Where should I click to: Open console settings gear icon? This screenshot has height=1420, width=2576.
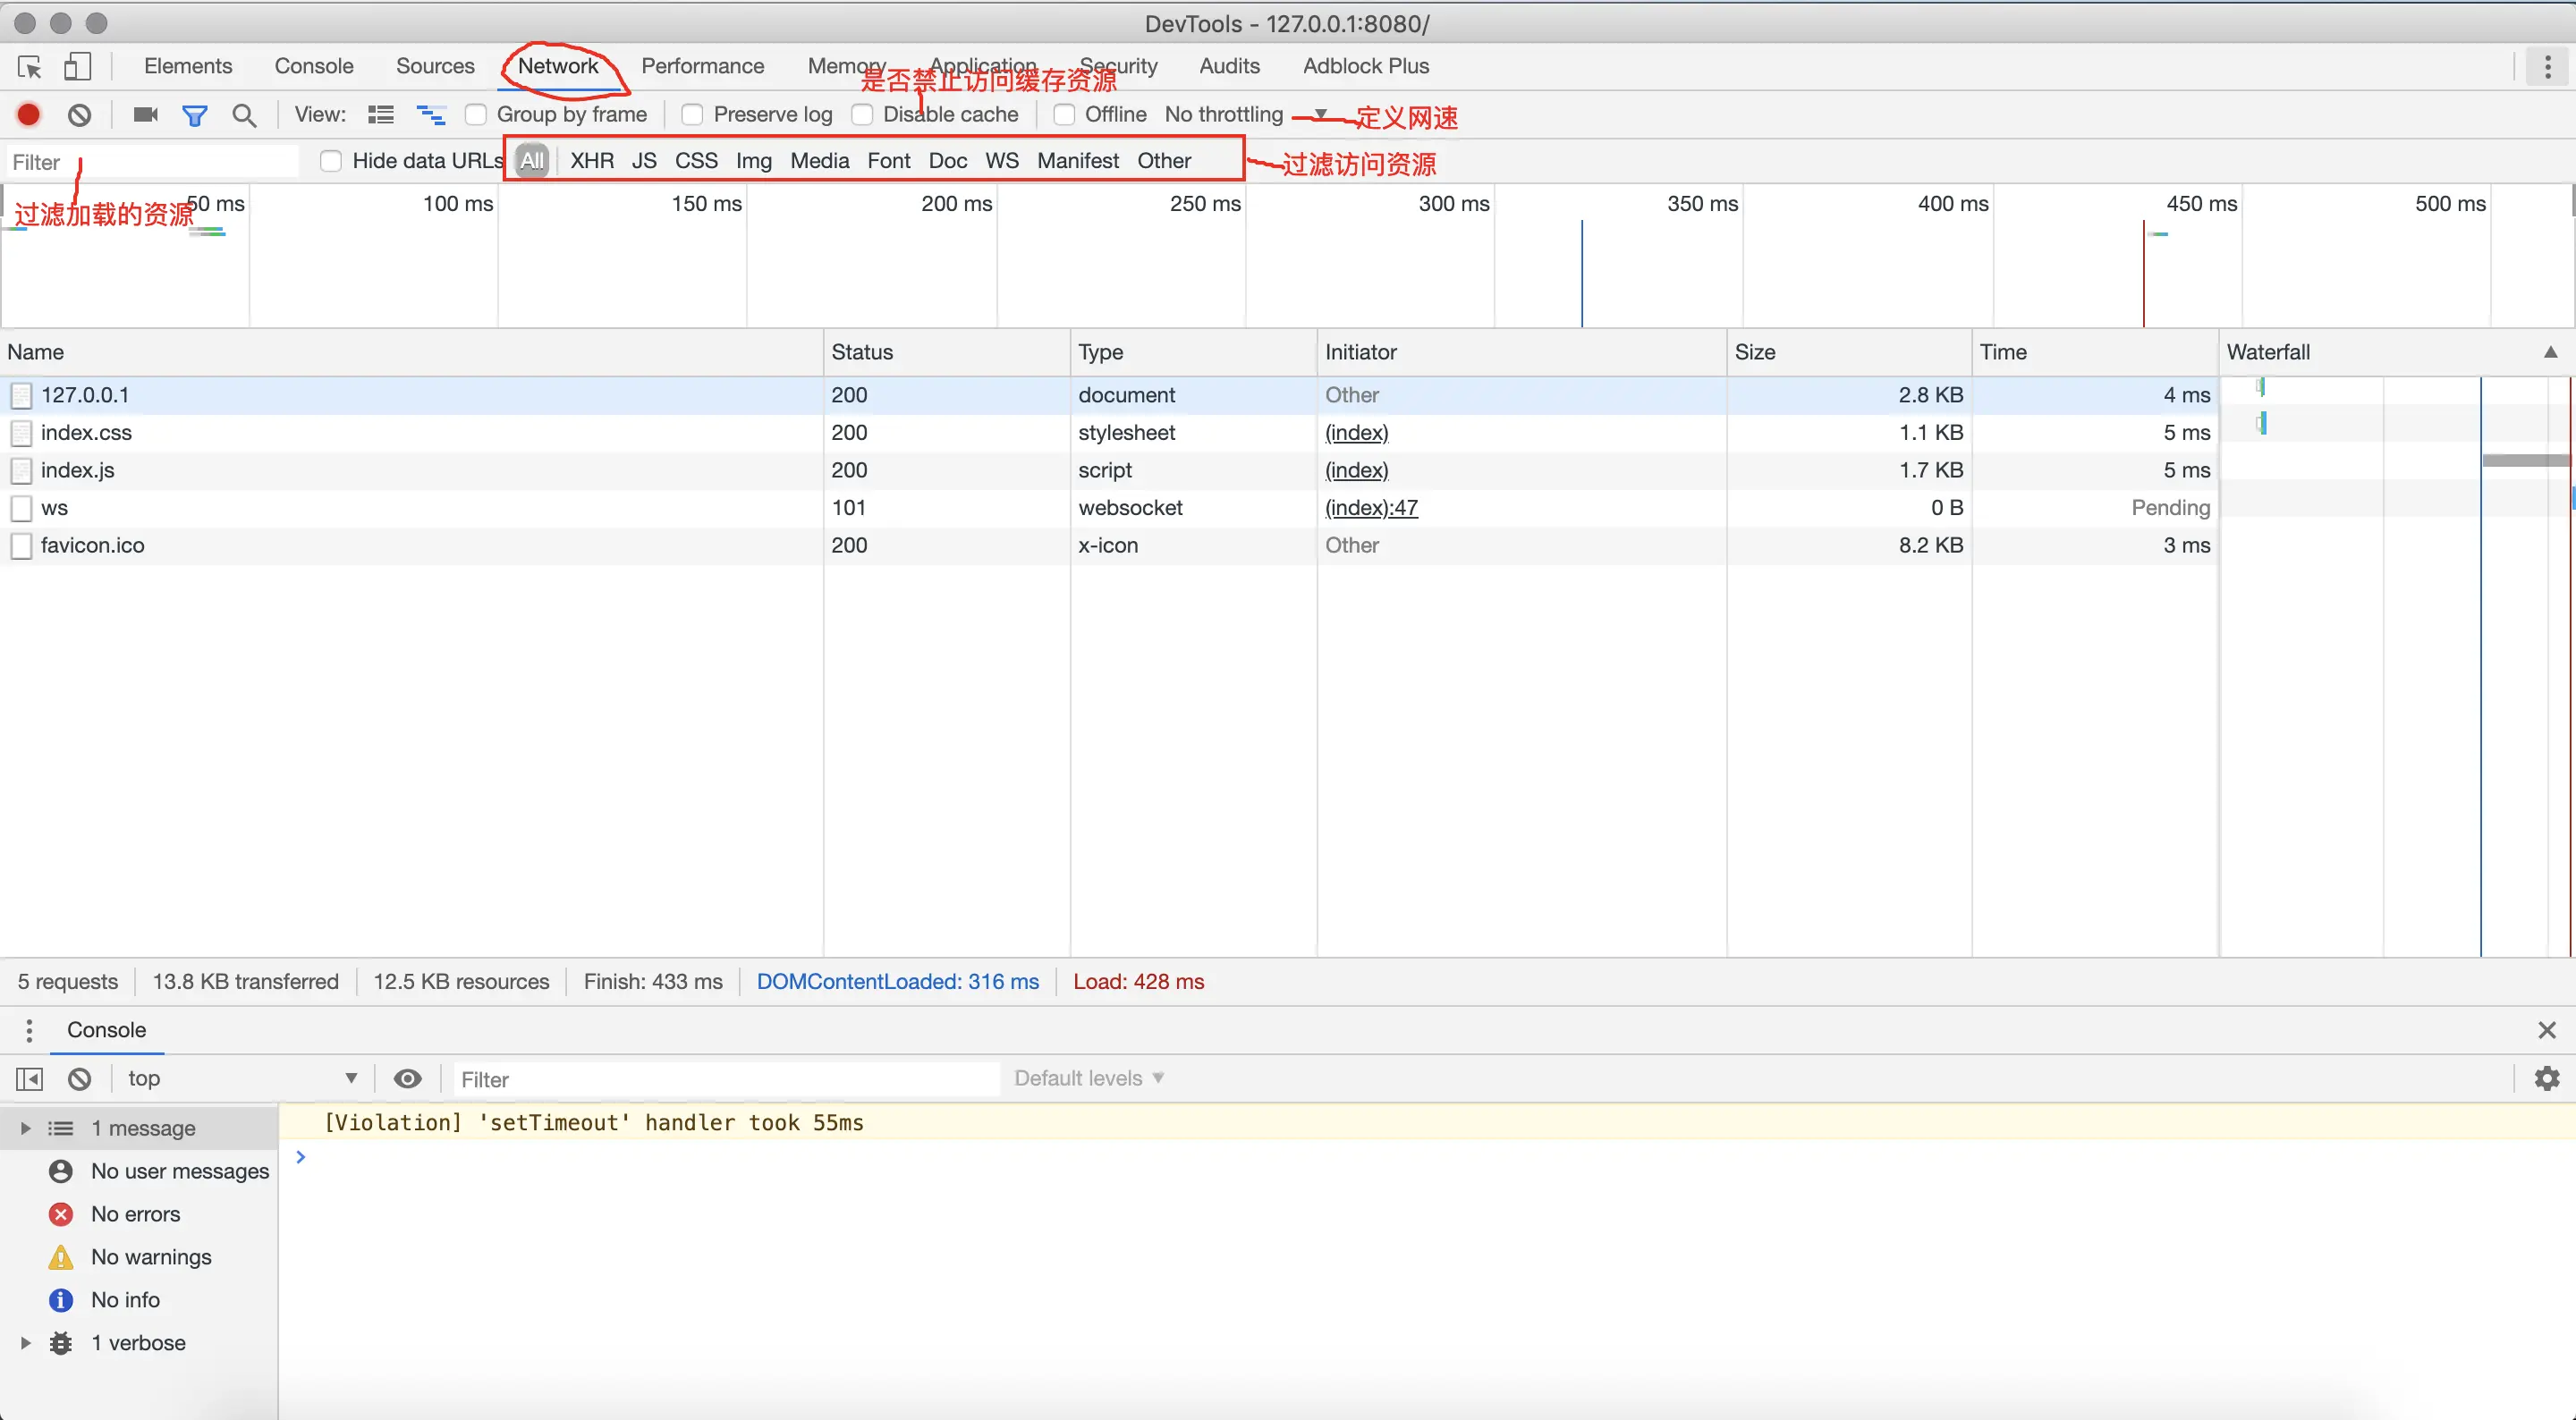[2546, 1078]
